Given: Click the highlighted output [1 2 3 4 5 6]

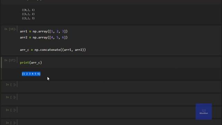Looking at the screenshot, I should pyautogui.click(x=31, y=74).
